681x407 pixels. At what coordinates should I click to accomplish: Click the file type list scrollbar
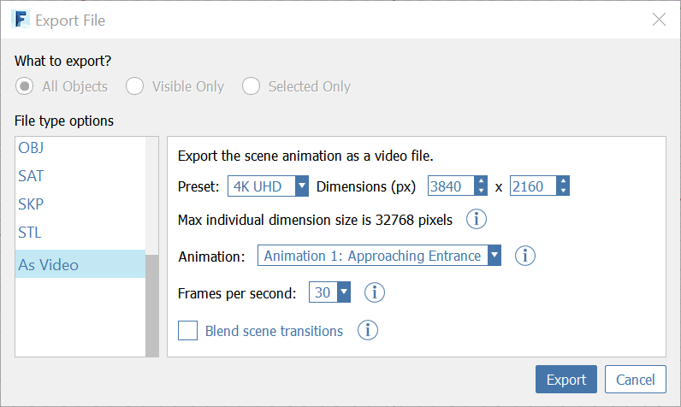pos(152,304)
